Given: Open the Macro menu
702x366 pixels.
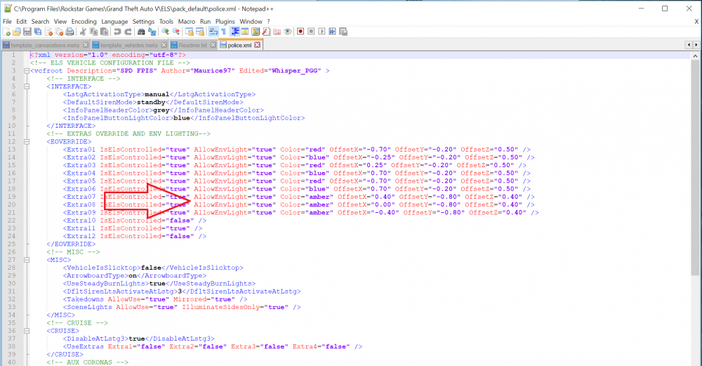Looking at the screenshot, I should pos(186,22).
